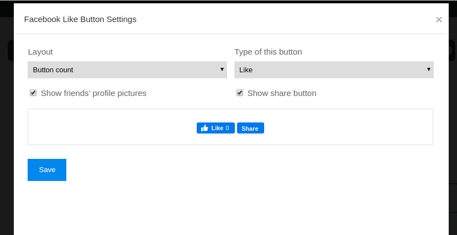Screen dimensions: 457x235
Task: Open the Type of this button dropdown
Action: 334,70
